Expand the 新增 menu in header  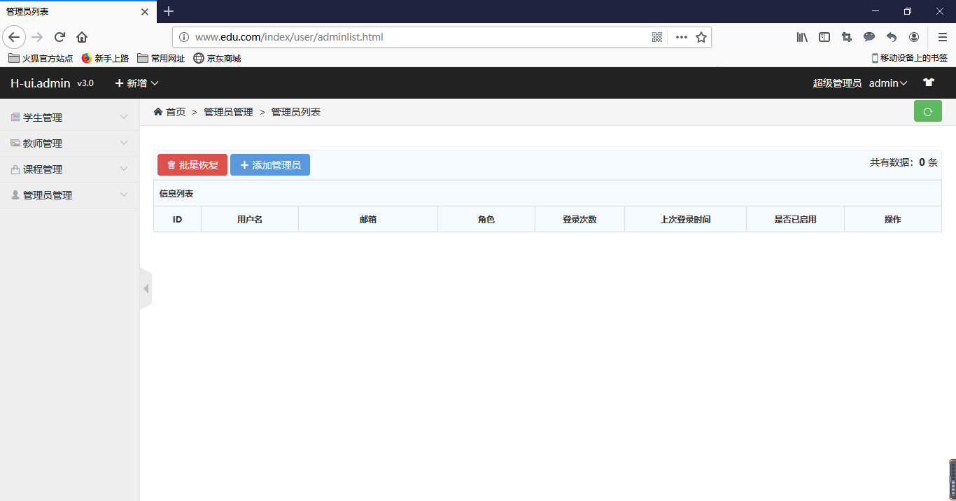tap(136, 83)
